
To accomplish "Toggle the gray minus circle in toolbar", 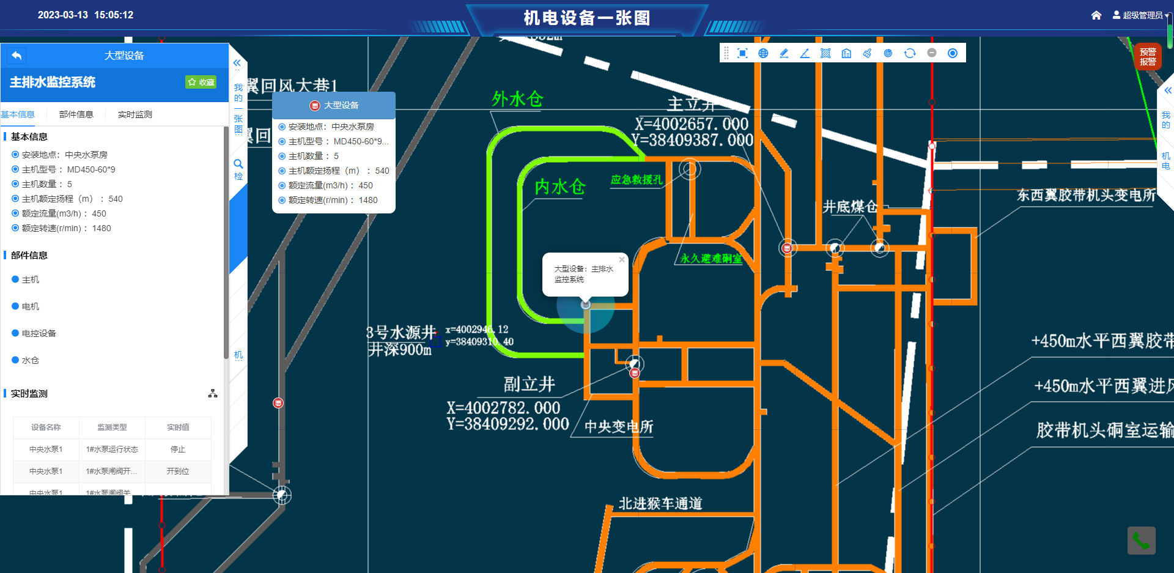I will click(x=932, y=53).
